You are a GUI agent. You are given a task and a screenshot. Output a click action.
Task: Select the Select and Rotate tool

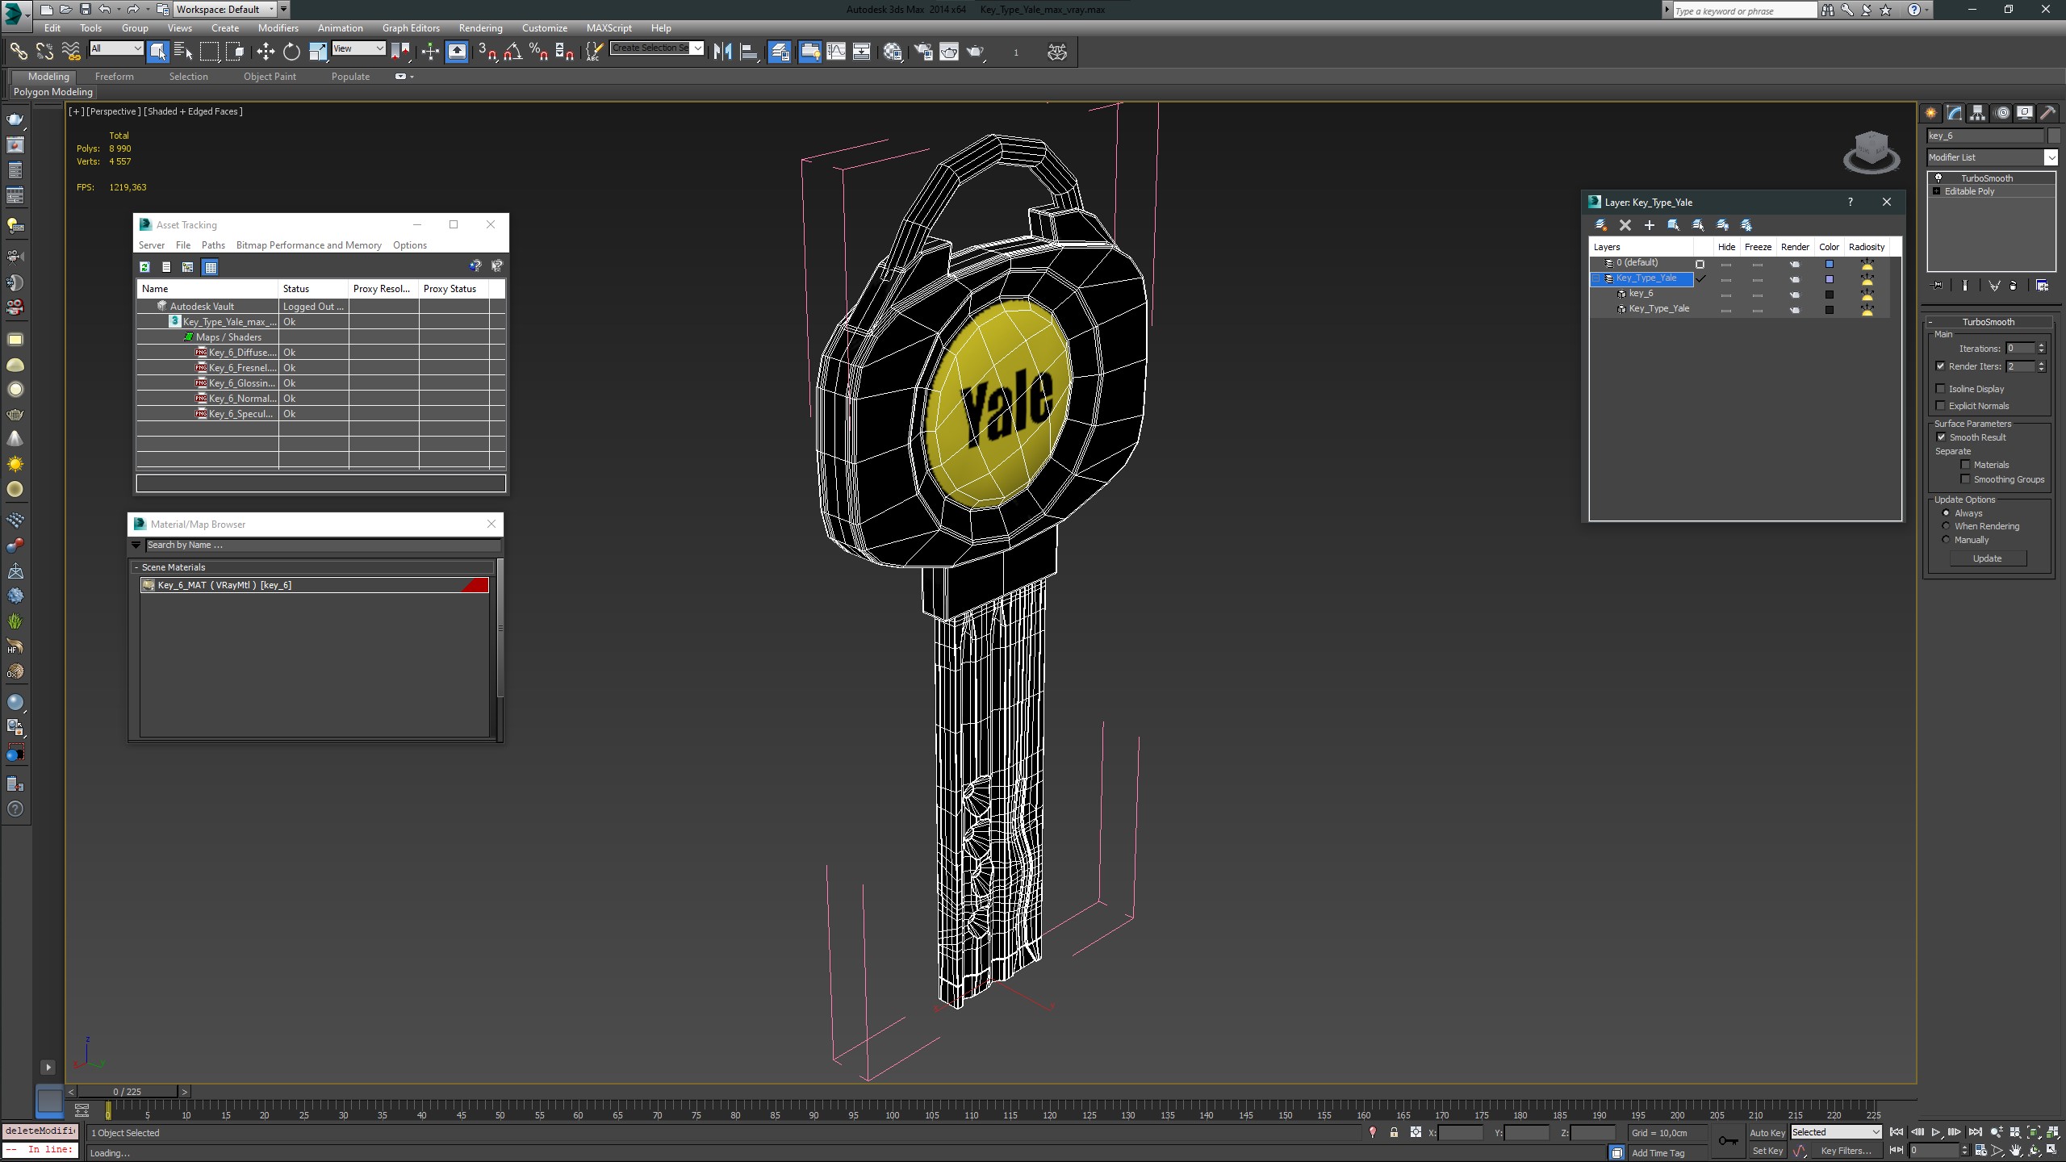(291, 52)
